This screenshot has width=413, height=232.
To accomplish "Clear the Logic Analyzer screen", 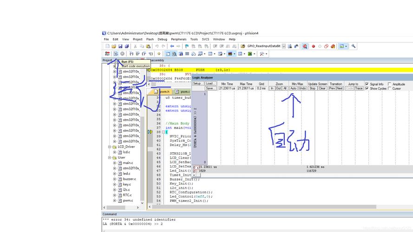I will click(x=322, y=88).
